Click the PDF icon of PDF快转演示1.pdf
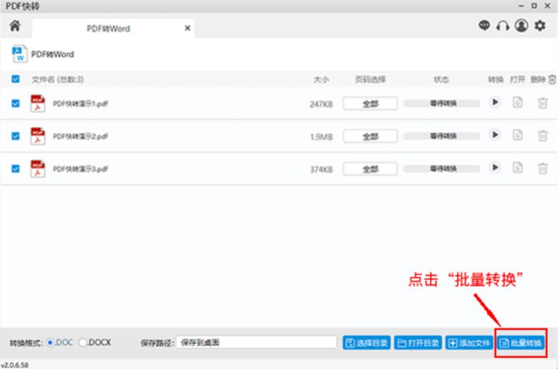 pyautogui.click(x=38, y=103)
